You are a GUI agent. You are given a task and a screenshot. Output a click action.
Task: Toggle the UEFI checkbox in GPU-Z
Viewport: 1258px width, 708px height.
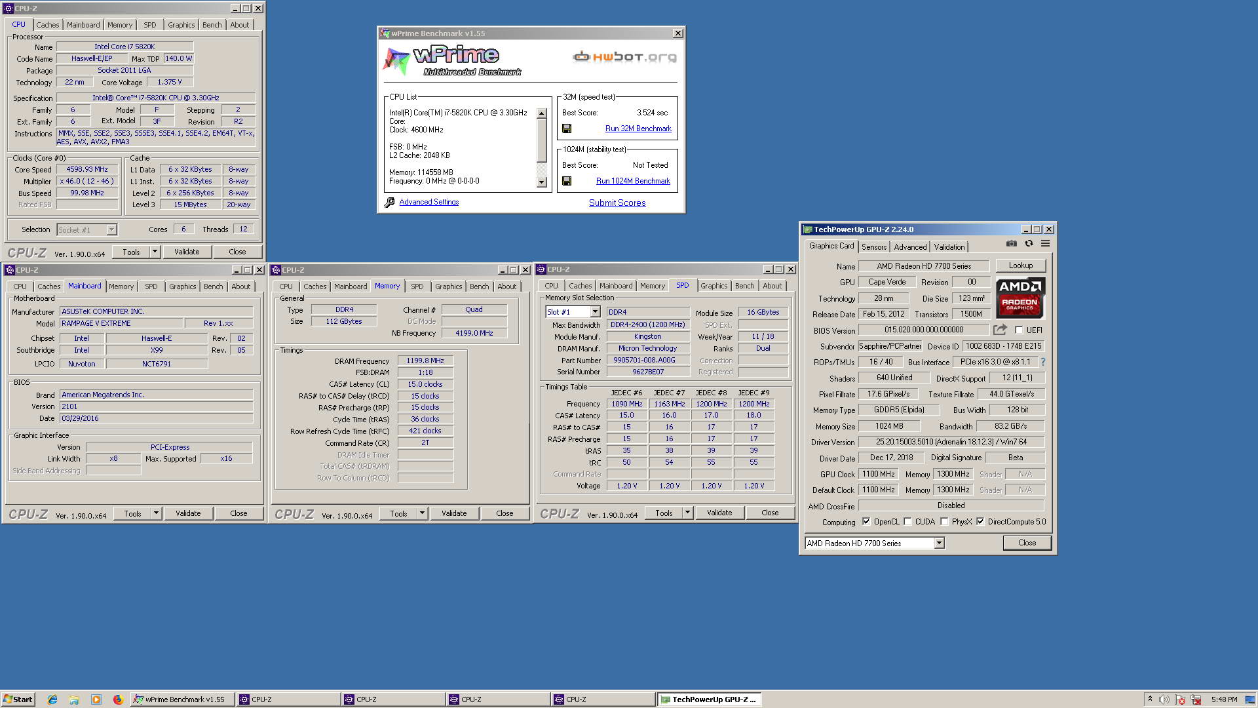1019,330
